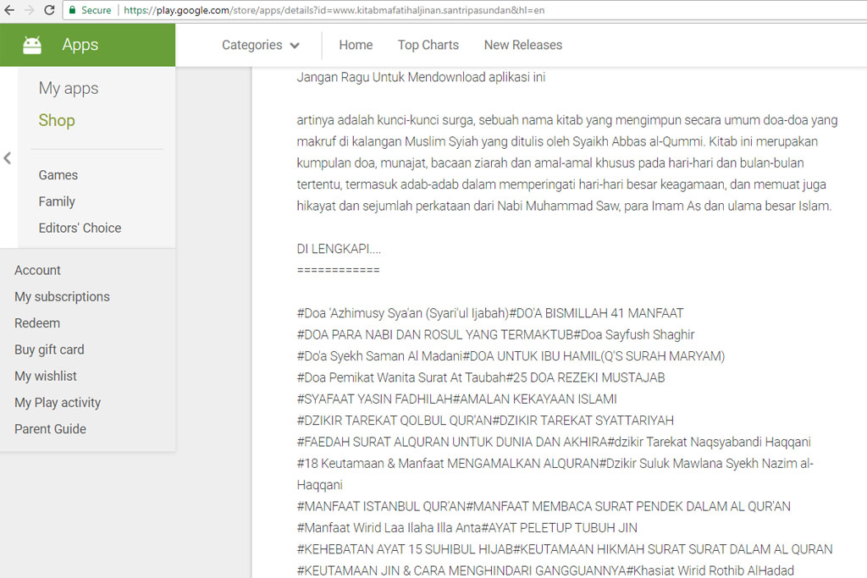Viewport: 867px width, 578px height.
Task: Open New Releases tab
Action: coord(522,46)
